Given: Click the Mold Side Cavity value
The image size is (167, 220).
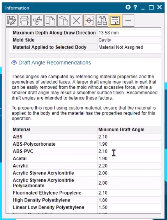Looking at the screenshot, I should coord(105,40).
